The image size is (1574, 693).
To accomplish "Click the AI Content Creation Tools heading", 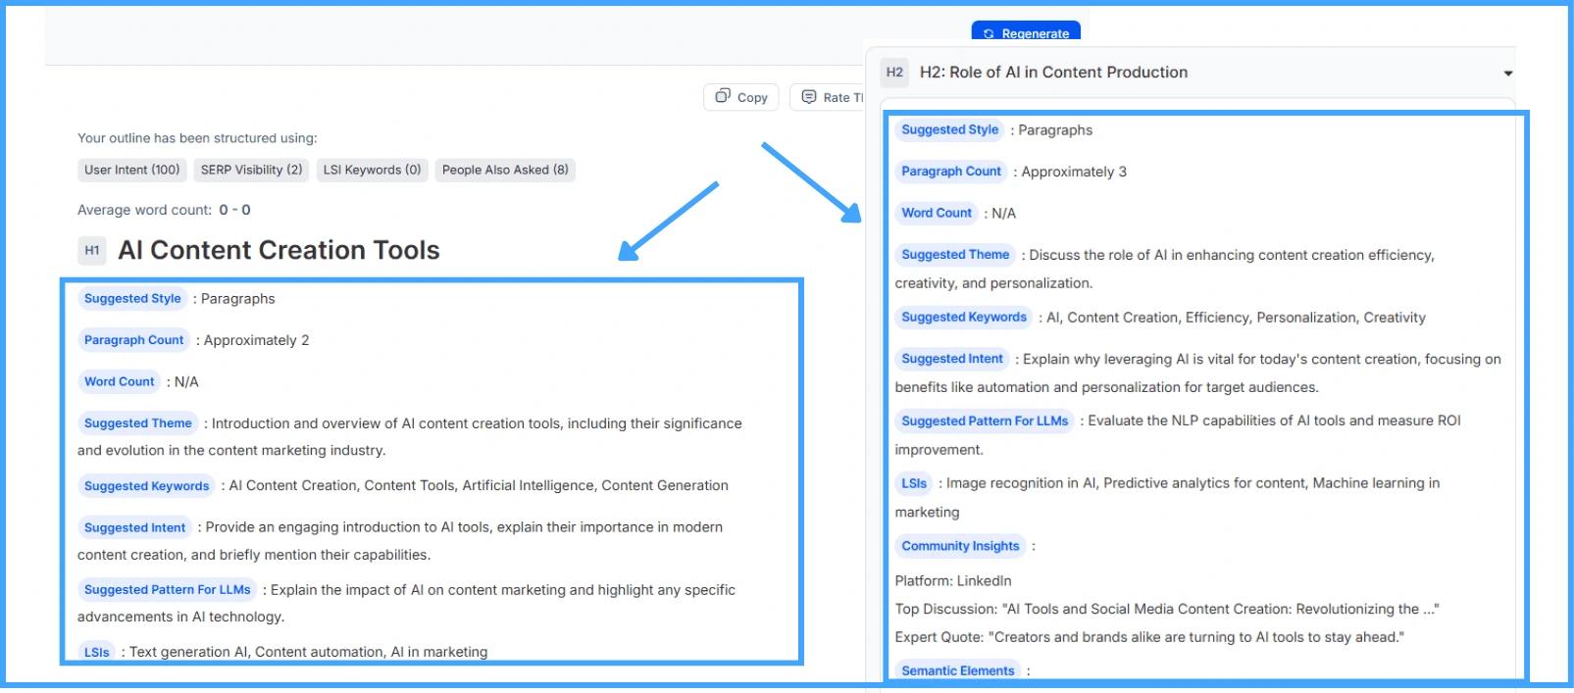I will [279, 250].
